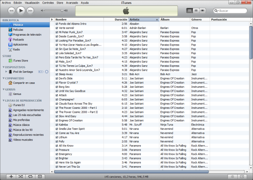Sort by Artista column header
The height and width of the screenshot is (180, 253).
[144, 19]
